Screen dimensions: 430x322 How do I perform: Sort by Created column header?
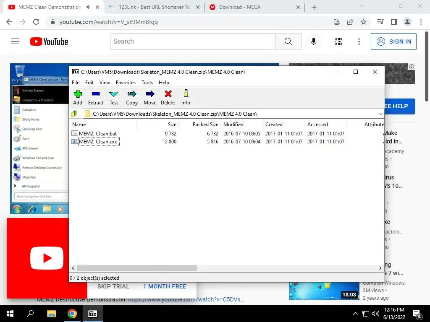tap(283, 124)
